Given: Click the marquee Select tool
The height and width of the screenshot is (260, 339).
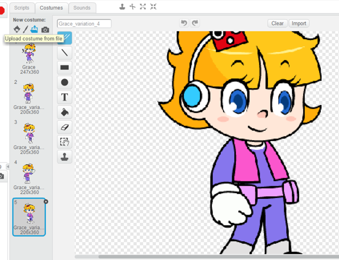Looking at the screenshot, I should pyautogui.click(x=65, y=142).
